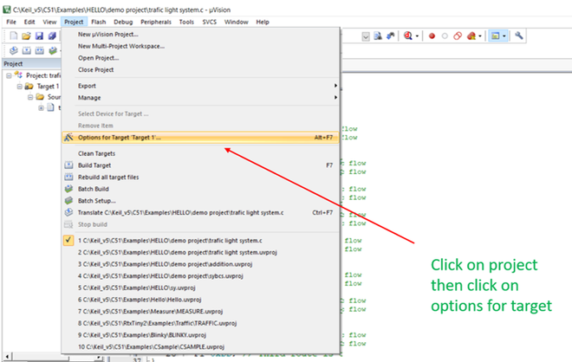Choose Open Project...
Screen dimensions: 572x362
point(200,58)
